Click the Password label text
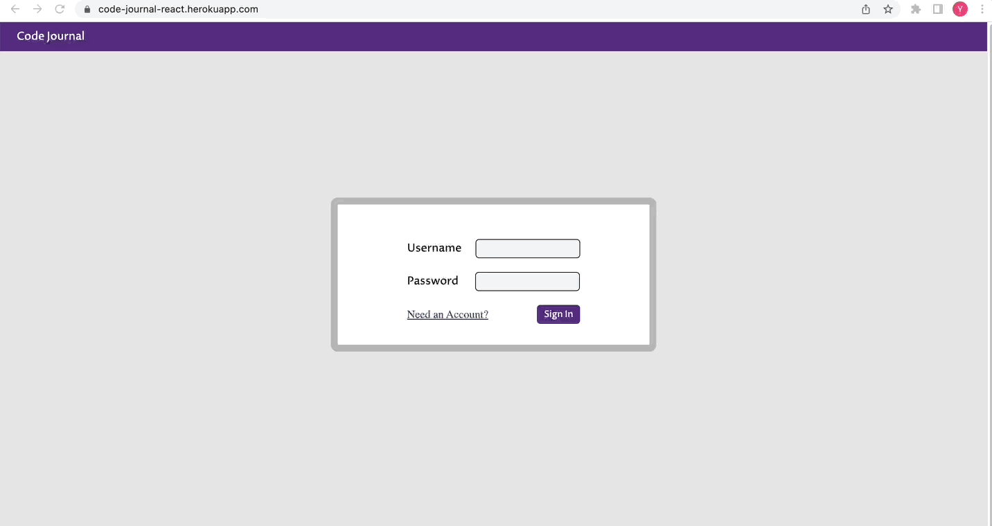This screenshot has height=526, width=992. pos(433,280)
